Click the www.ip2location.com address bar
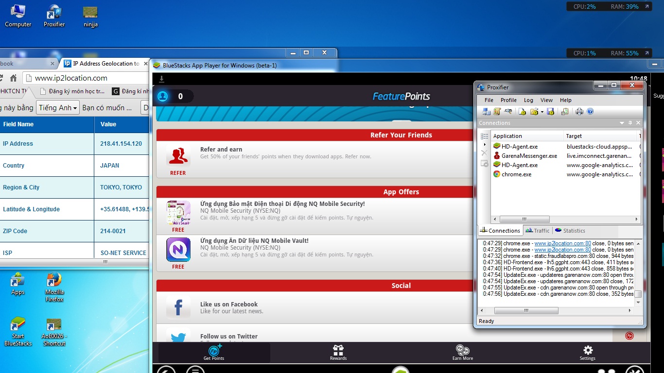This screenshot has height=373, width=664. 86,78
